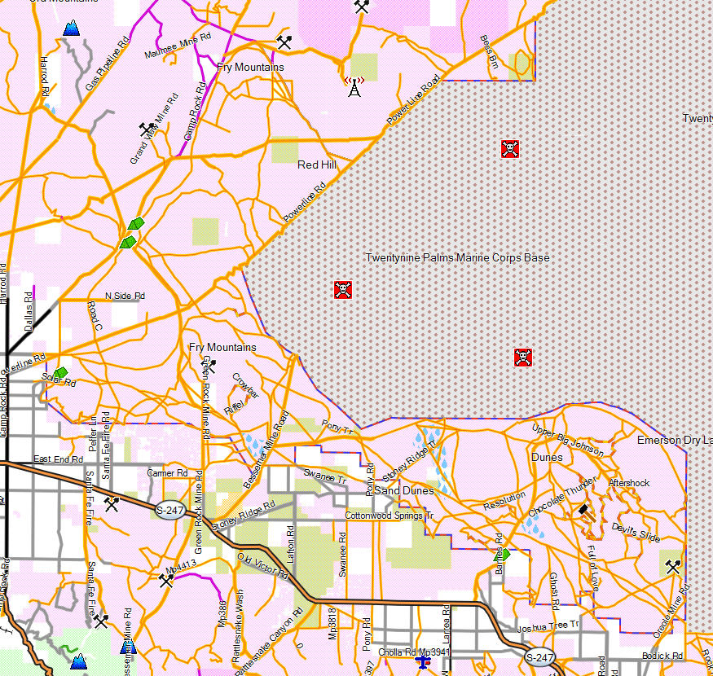Select the N Side Rd label
This screenshot has width=713, height=676.
[125, 296]
